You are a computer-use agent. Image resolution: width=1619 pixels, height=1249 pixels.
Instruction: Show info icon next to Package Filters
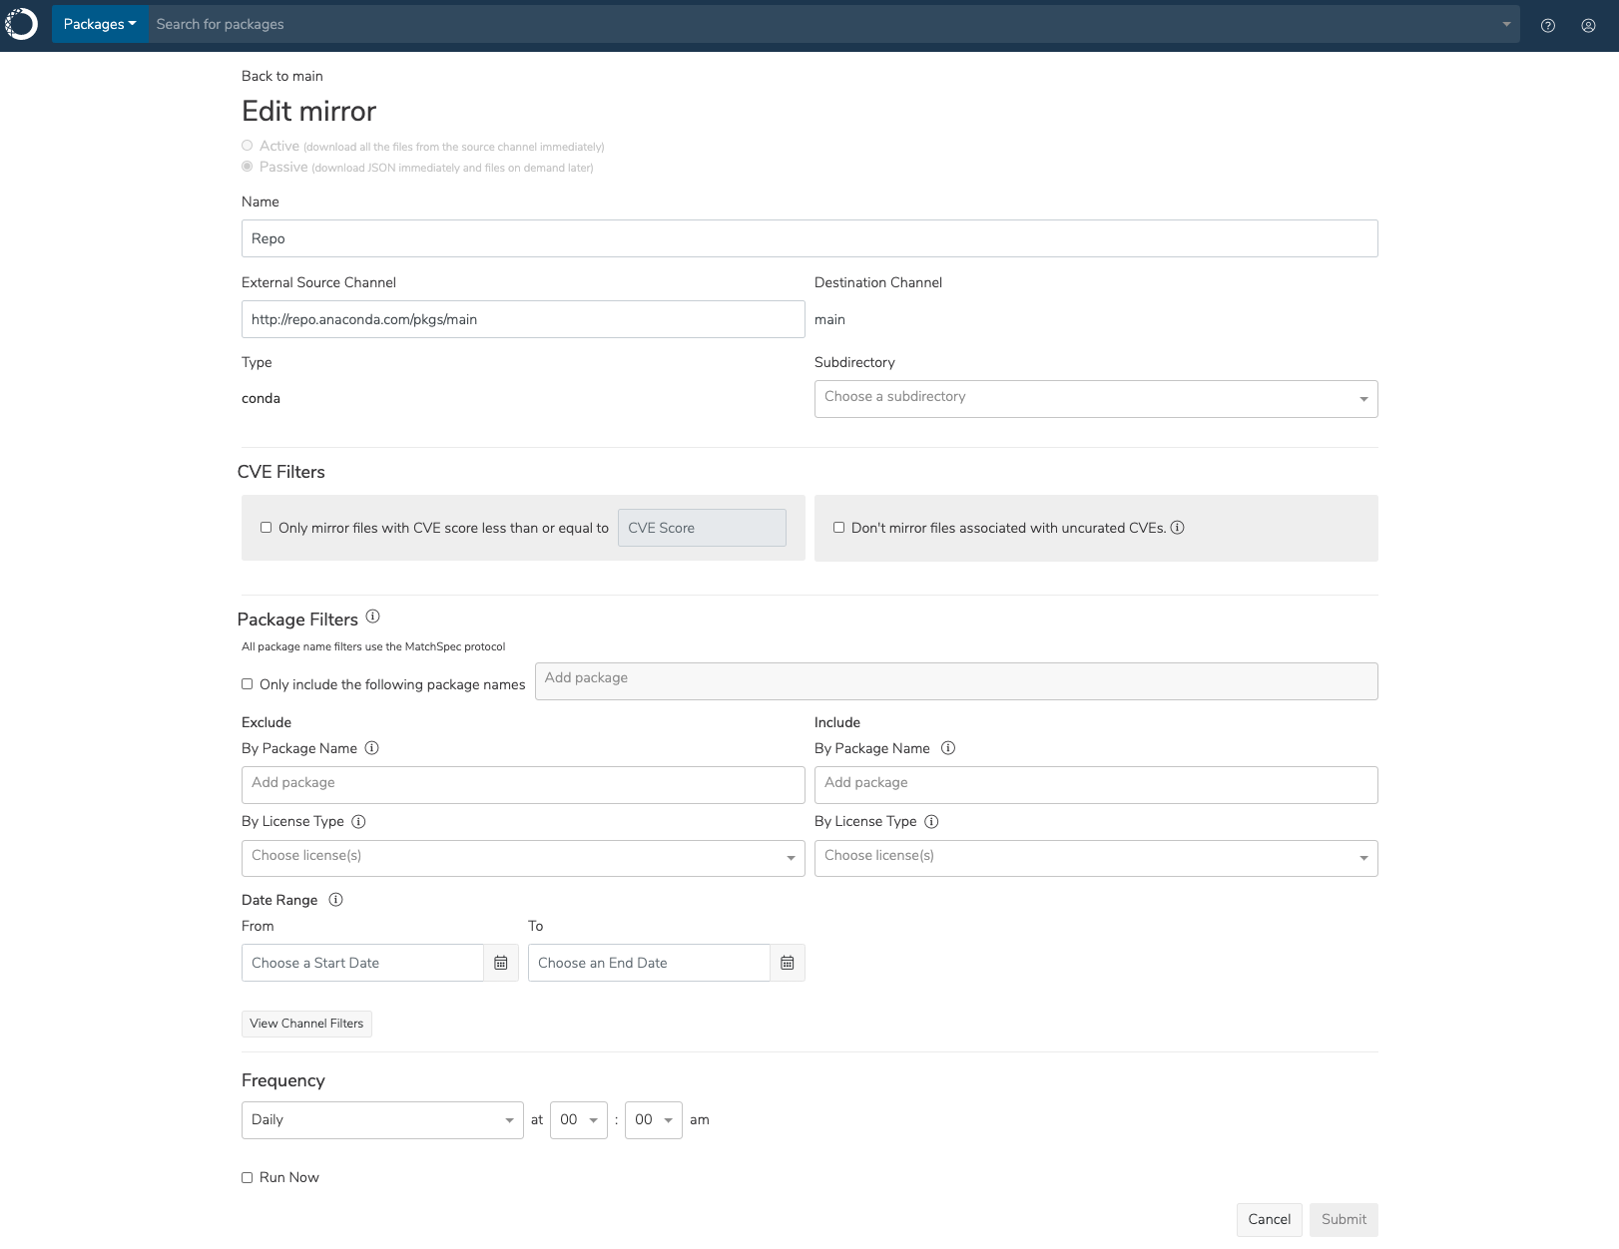pyautogui.click(x=372, y=617)
